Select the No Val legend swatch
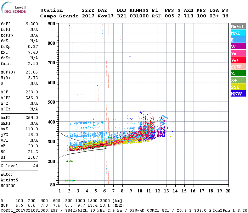Image resolution: width=248 pixels, height=213 pixels. (238, 26)
